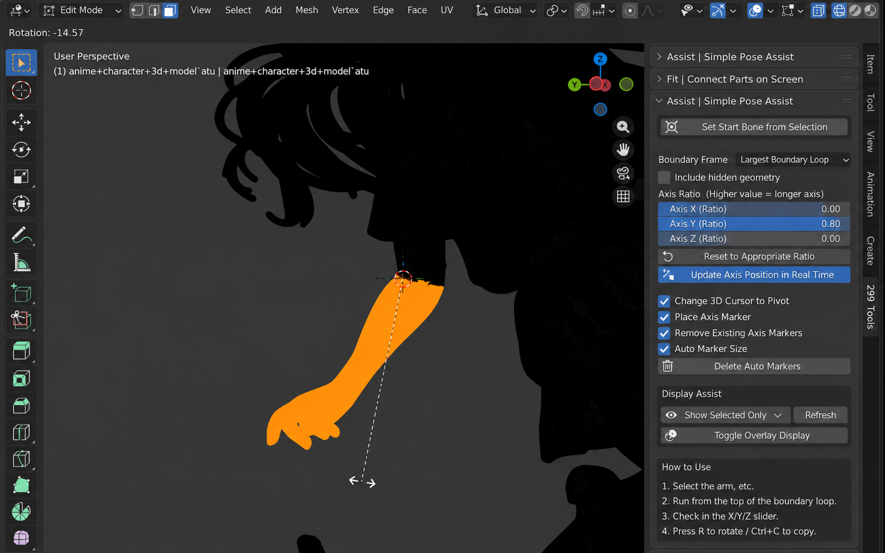The width and height of the screenshot is (885, 553).
Task: Enable face select mode
Action: (x=170, y=10)
